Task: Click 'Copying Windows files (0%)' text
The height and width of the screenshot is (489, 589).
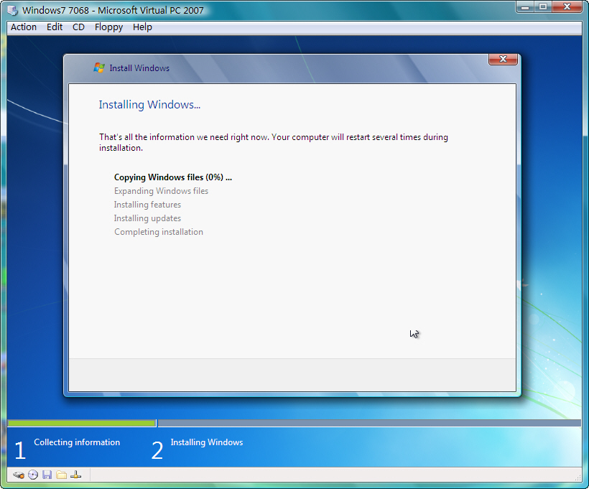Action: point(173,177)
